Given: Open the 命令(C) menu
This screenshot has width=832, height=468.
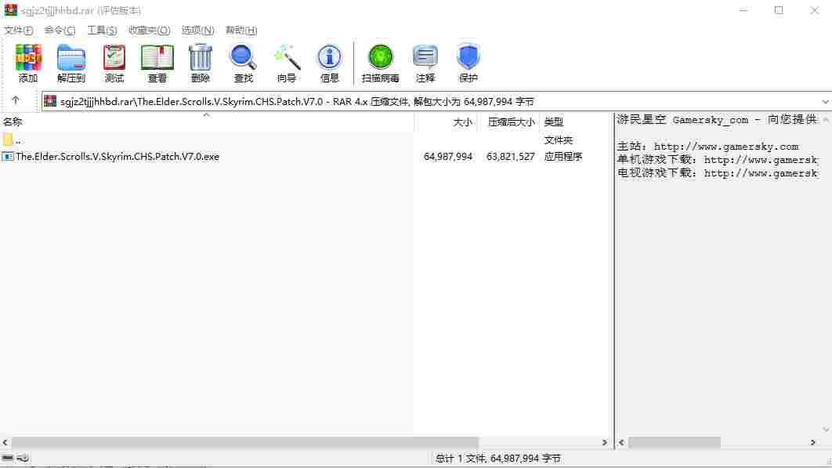Looking at the screenshot, I should click(60, 31).
